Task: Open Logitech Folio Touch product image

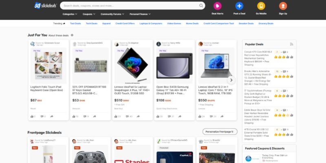Action: pos(48,66)
